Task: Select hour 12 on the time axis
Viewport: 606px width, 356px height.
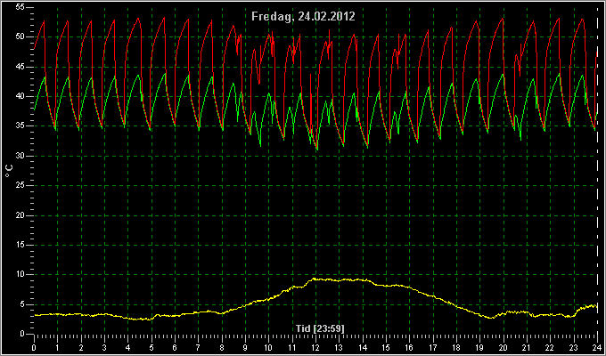Action: [316, 348]
